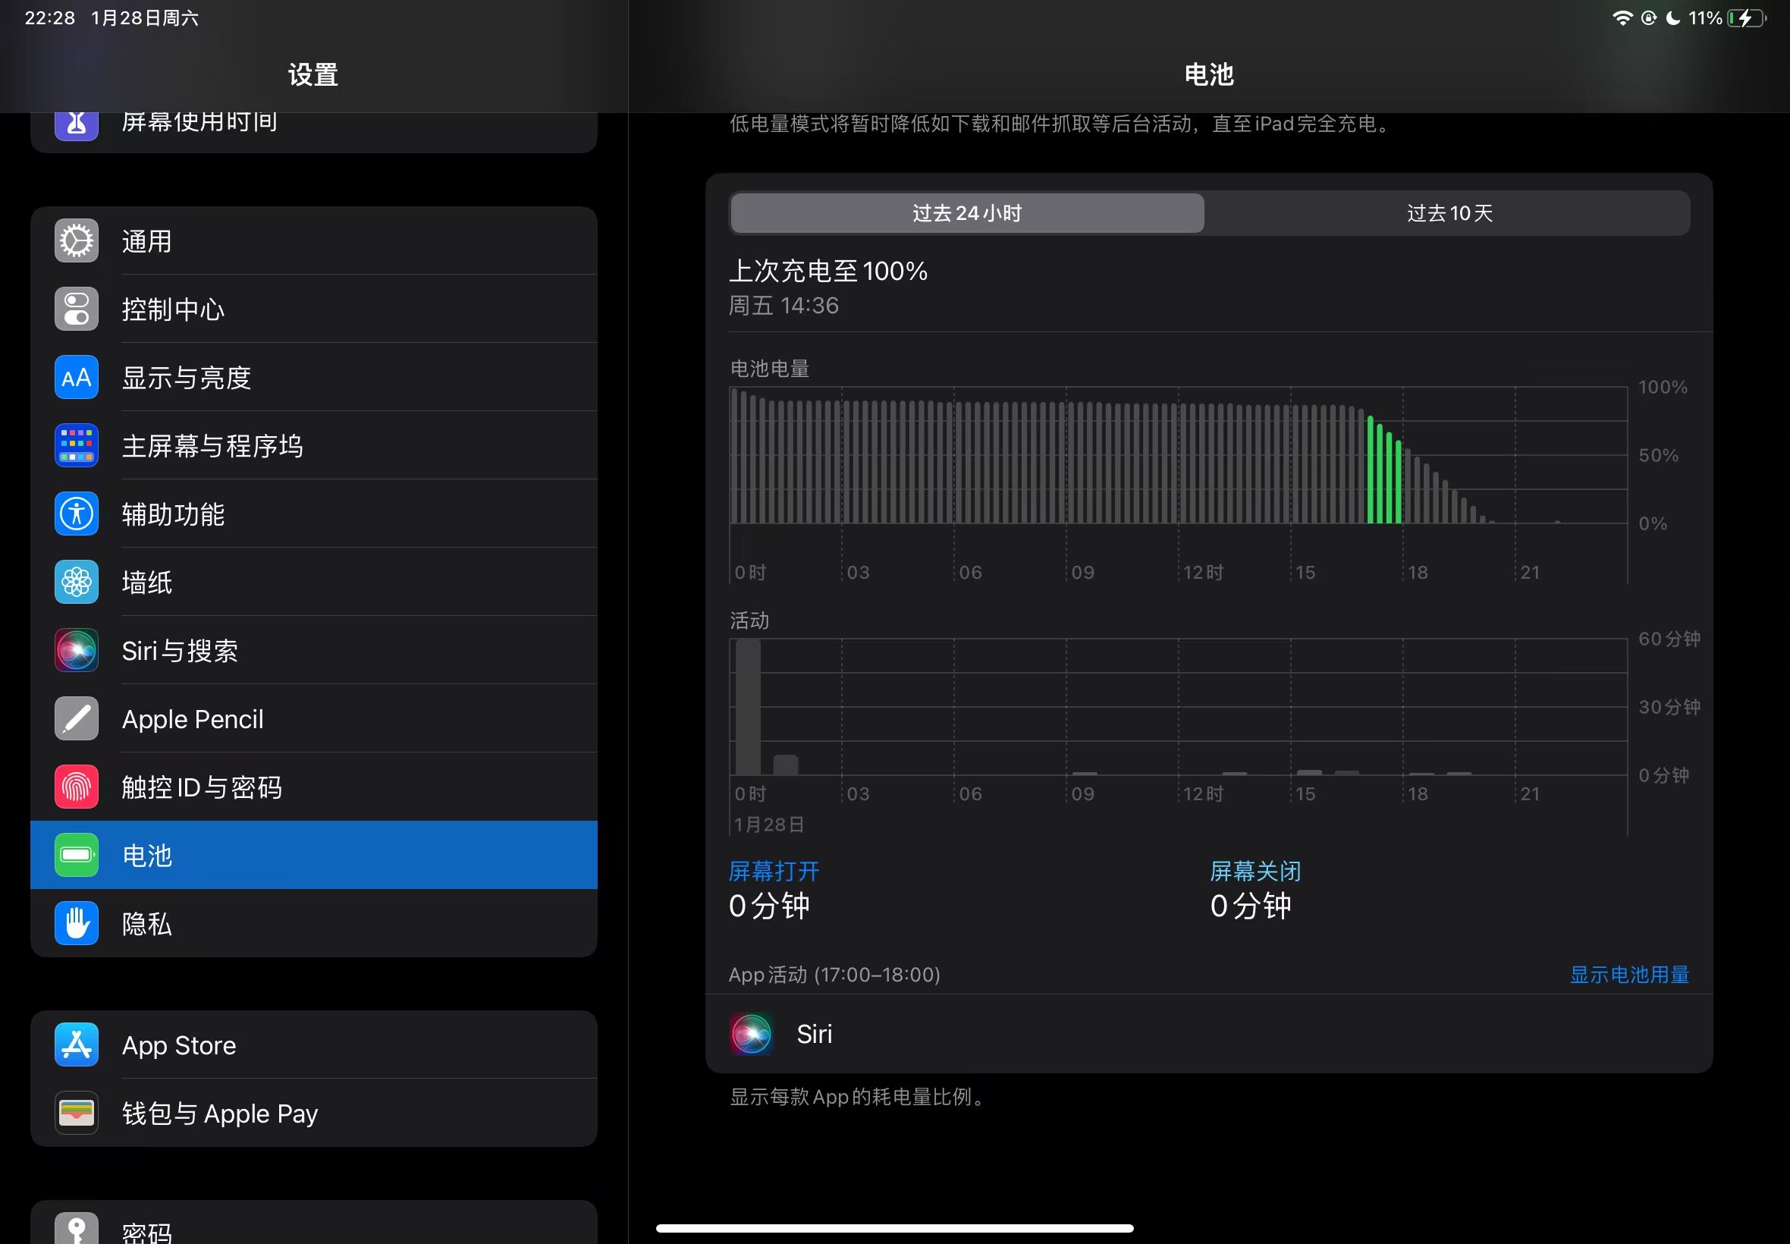Image resolution: width=1790 pixels, height=1244 pixels.
Task: Click the 显示电池用量 link
Action: pyautogui.click(x=1628, y=975)
